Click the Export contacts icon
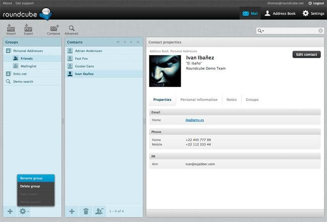Screen dimensions: 327x222 pyautogui.click(x=28, y=29)
